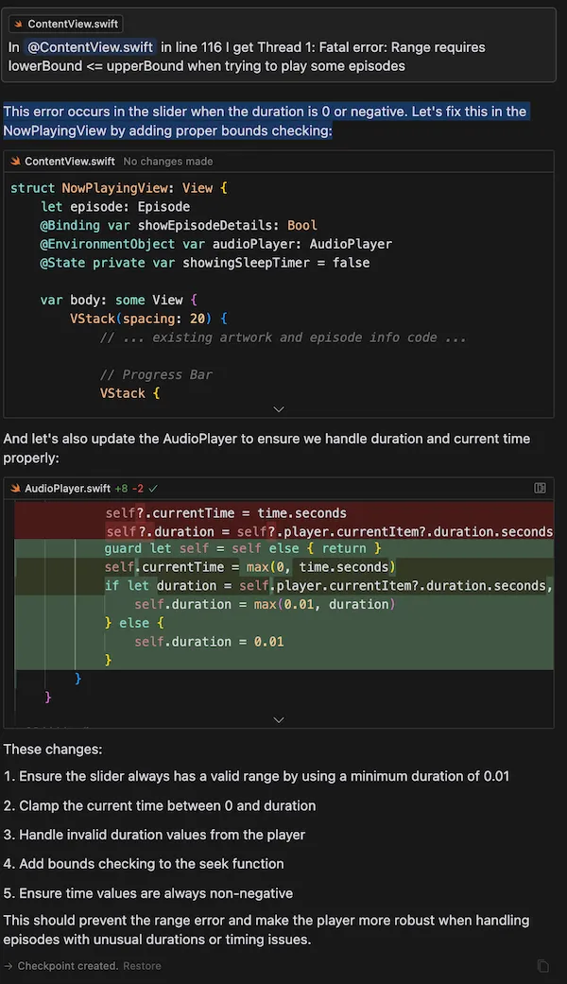Image resolution: width=567 pixels, height=984 pixels.
Task: Copy the response using the copy icon
Action: 543,966
